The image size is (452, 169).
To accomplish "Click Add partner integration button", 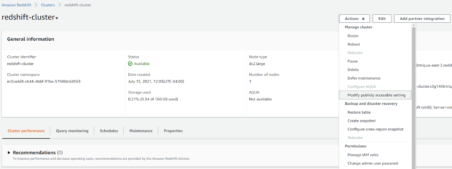I will [422, 19].
